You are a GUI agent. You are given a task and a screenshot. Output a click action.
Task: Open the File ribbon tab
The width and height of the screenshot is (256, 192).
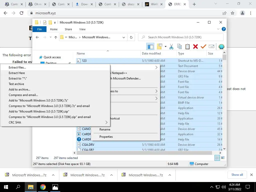(x=39, y=29)
